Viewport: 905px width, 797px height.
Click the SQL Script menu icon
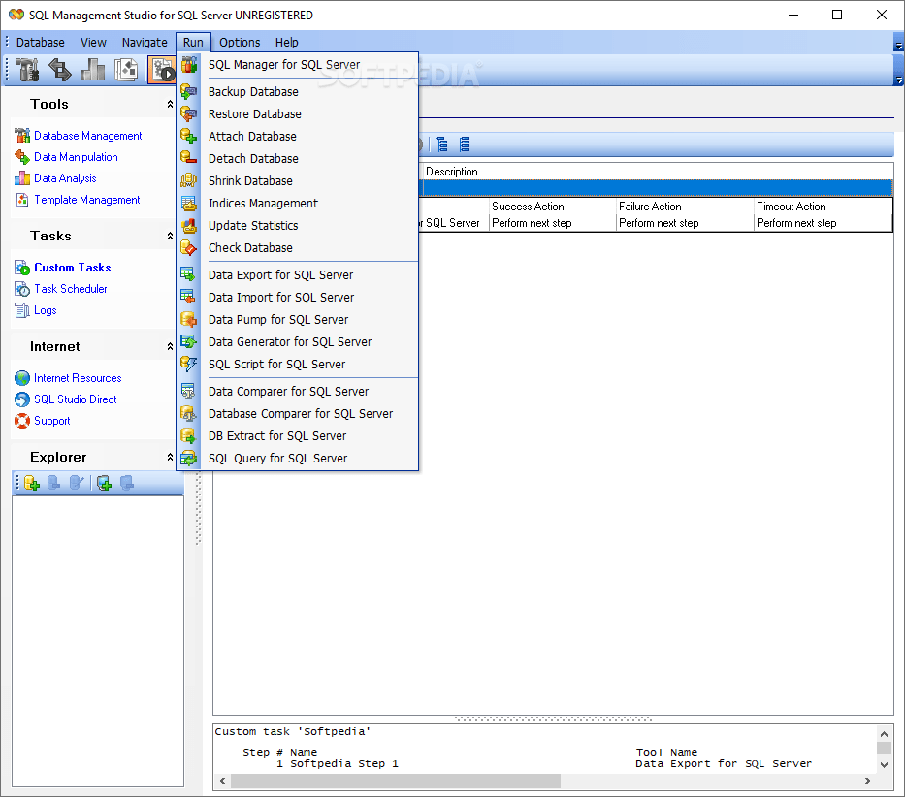pyautogui.click(x=189, y=365)
